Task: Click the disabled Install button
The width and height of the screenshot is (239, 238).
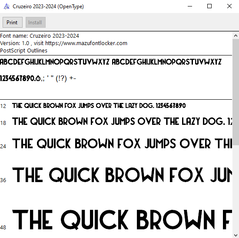Action: 36,23
